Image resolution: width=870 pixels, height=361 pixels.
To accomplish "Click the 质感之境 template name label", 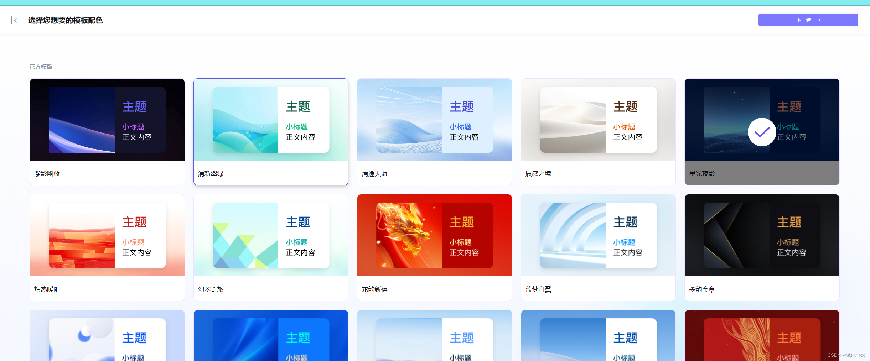I will [538, 174].
